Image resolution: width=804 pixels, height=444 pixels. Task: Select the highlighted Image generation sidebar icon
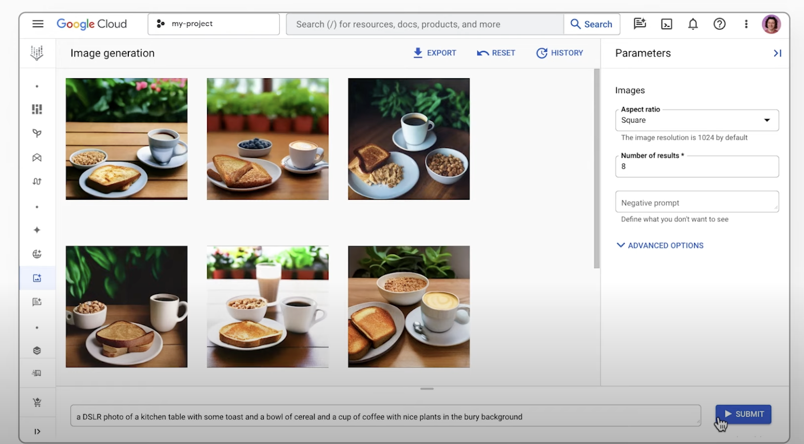click(x=37, y=277)
